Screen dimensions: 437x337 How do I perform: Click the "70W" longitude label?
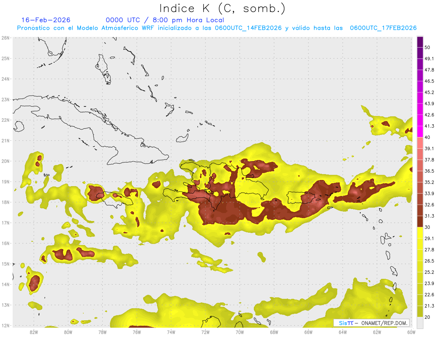tap(240, 332)
